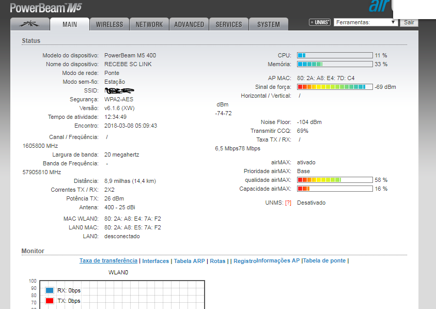Go to the ADVANCED tab

click(189, 24)
